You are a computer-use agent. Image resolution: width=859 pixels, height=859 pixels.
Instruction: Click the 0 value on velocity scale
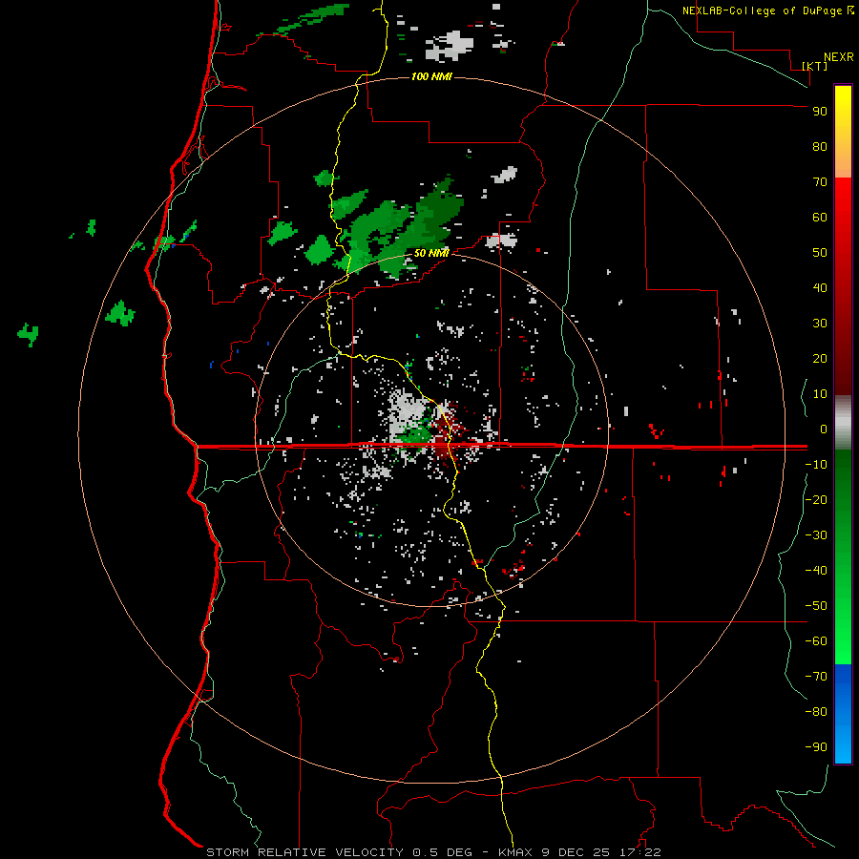click(824, 429)
